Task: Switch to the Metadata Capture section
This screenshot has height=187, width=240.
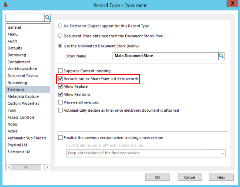Action: point(23,96)
